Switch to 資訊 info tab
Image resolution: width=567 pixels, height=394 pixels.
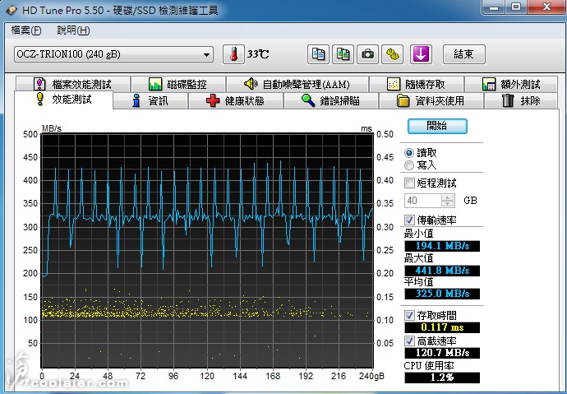click(x=150, y=100)
